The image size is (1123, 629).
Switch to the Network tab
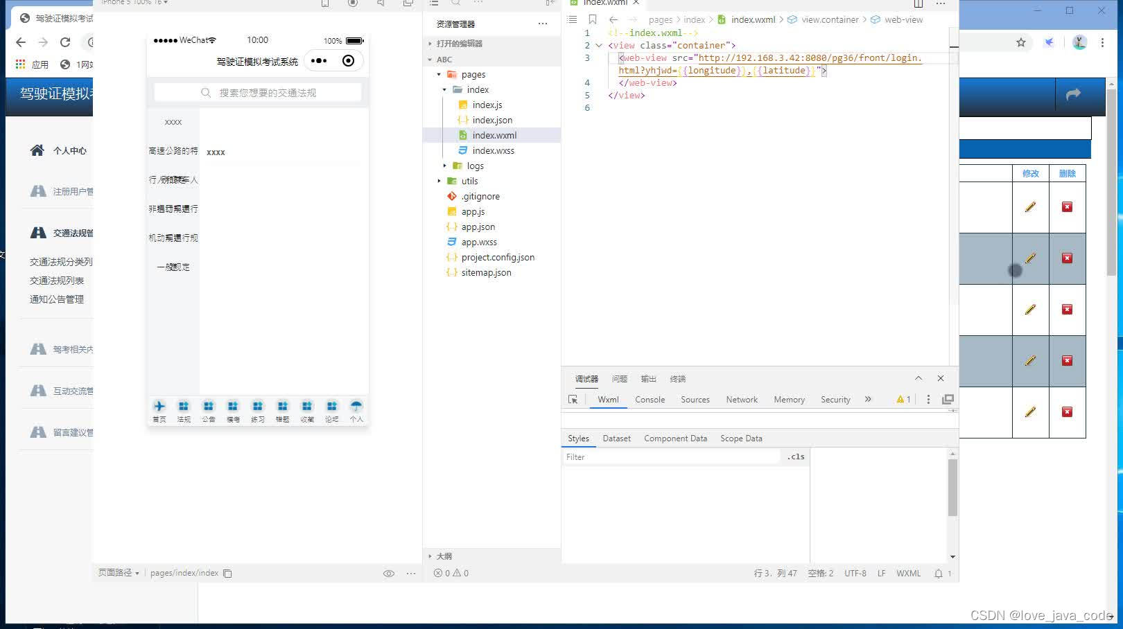[742, 400]
